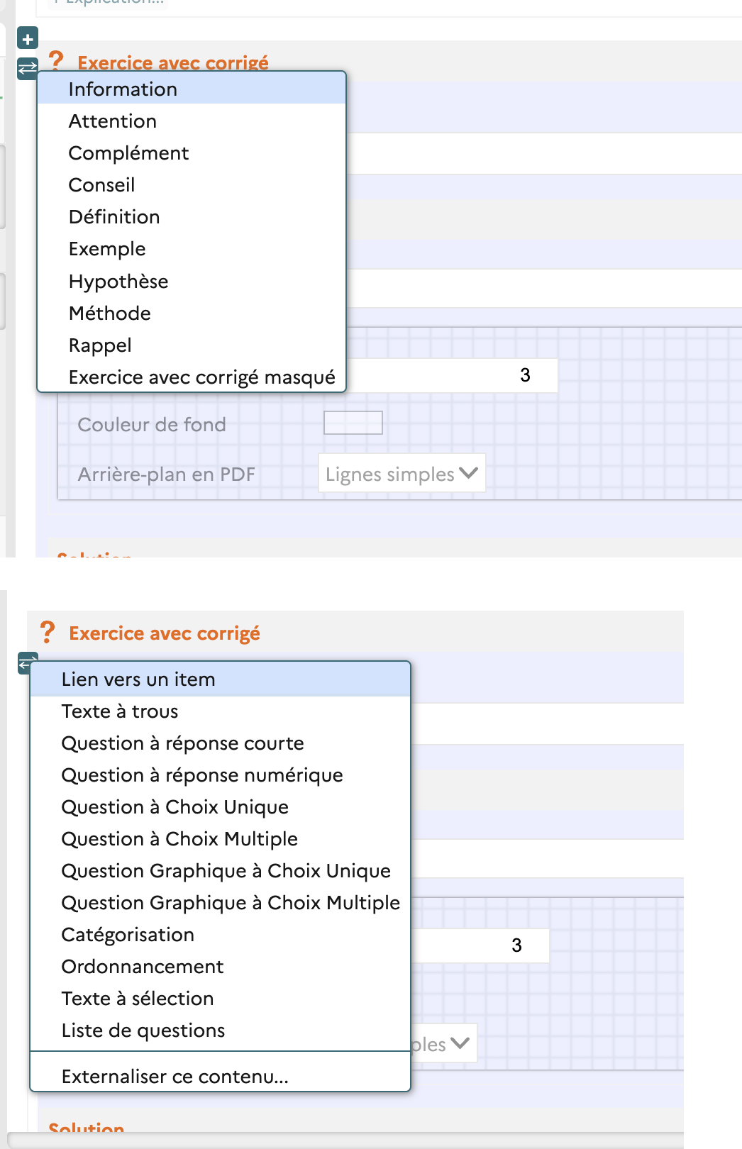Choose Information from the block type menu
The image size is (742, 1149).
pyautogui.click(x=123, y=89)
